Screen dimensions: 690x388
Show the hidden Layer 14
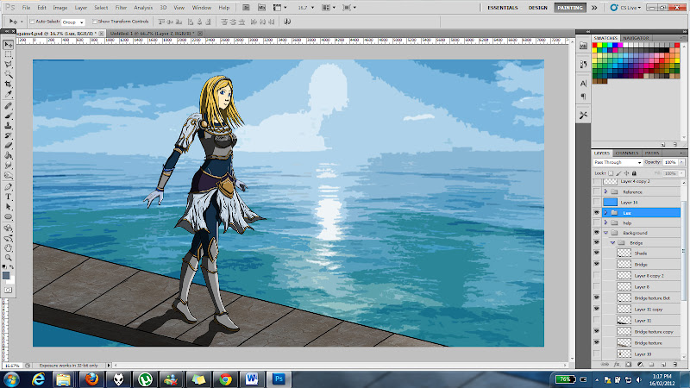click(596, 202)
